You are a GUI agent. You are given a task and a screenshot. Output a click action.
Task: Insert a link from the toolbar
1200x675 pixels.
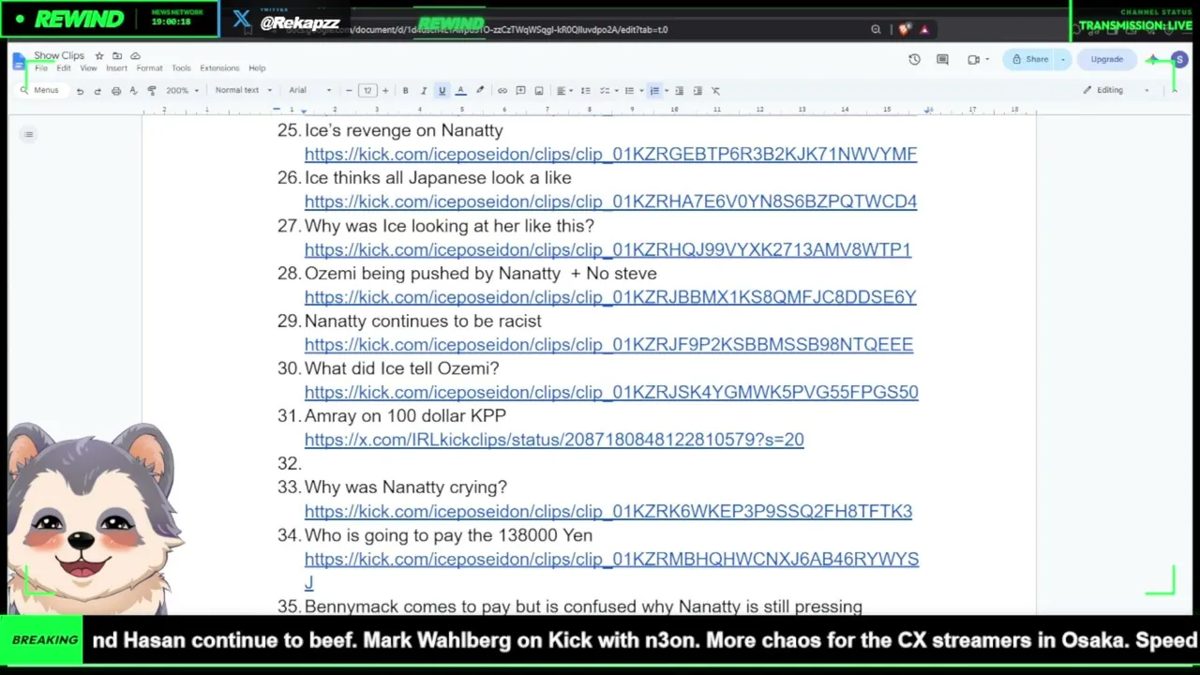click(502, 91)
